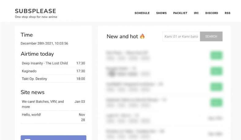Go to the SHOWS menu item
The width and height of the screenshot is (241, 140).
[x=161, y=13]
